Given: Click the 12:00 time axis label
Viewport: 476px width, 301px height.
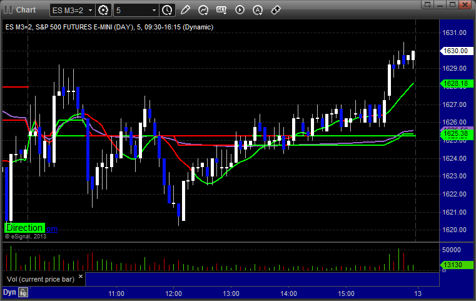Looking at the screenshot, I should [174, 293].
